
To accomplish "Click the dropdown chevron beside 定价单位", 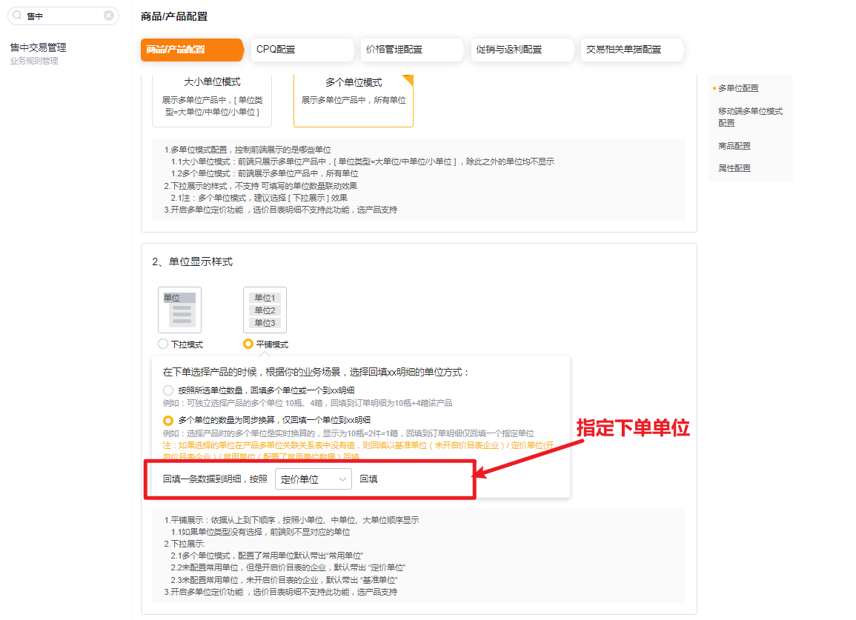I will click(x=341, y=480).
